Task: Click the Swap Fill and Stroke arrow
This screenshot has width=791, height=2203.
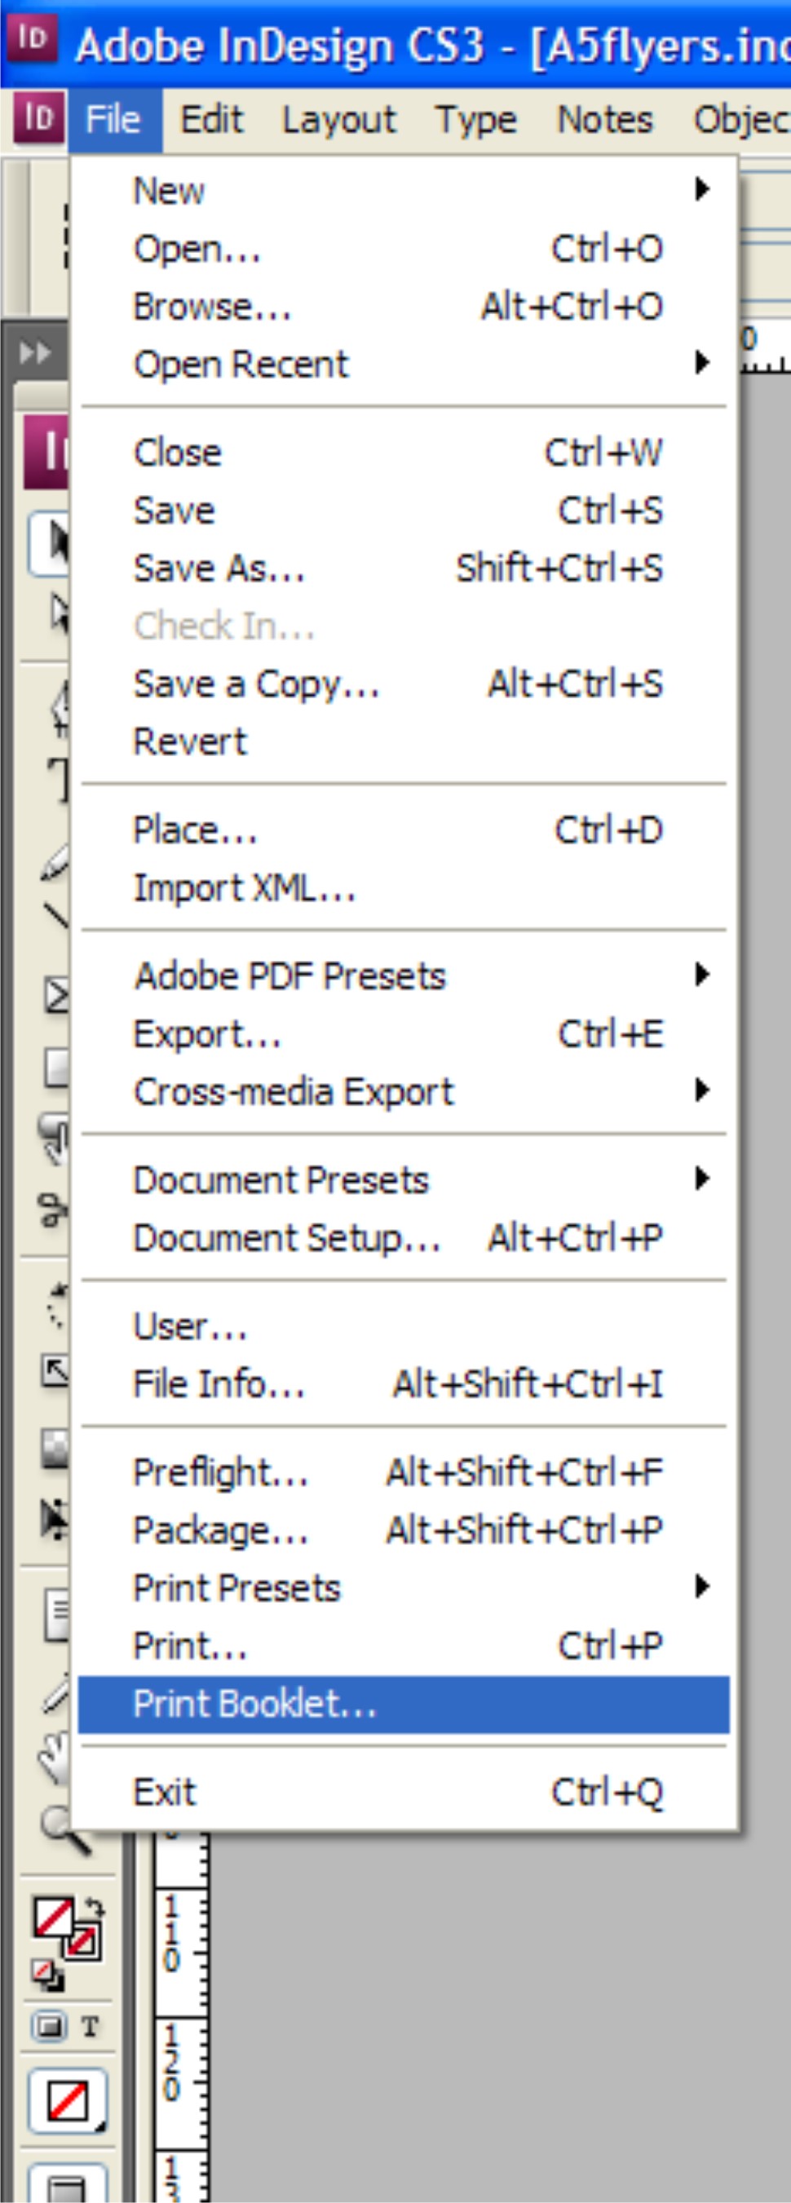Action: point(95,1905)
